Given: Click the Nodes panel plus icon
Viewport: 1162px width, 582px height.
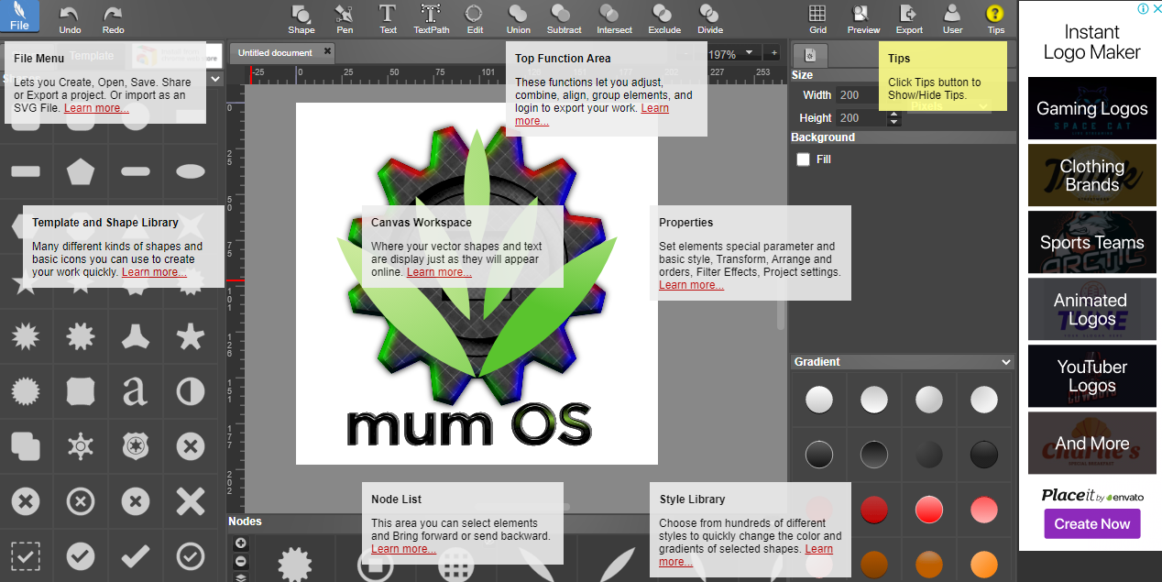Looking at the screenshot, I should [x=241, y=544].
